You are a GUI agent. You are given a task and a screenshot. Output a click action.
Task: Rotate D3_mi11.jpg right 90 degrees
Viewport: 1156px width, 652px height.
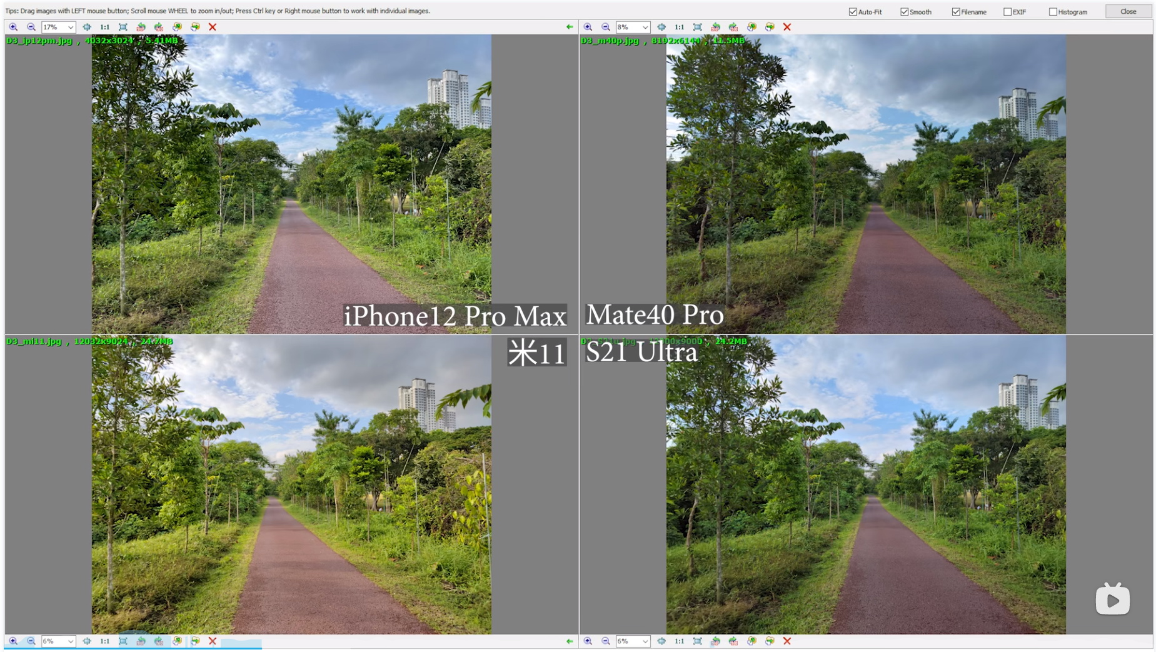[x=159, y=641]
